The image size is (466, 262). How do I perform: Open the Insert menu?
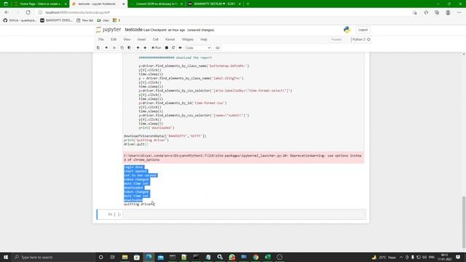141,39
